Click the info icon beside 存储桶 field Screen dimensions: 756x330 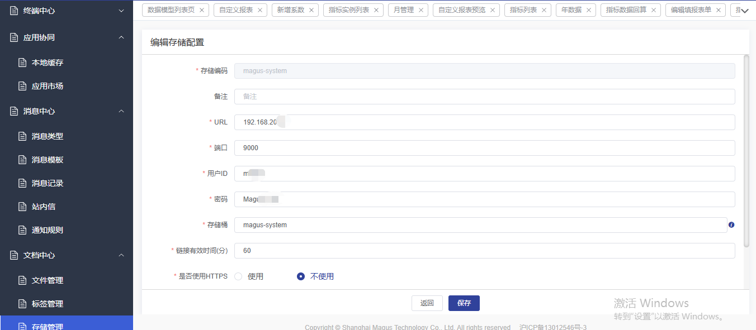click(731, 225)
